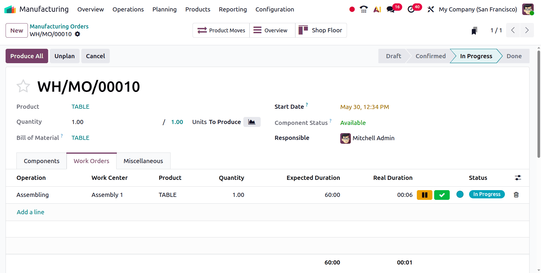Delete the Assembling work order with trash icon
The height and width of the screenshot is (273, 541).
516,195
